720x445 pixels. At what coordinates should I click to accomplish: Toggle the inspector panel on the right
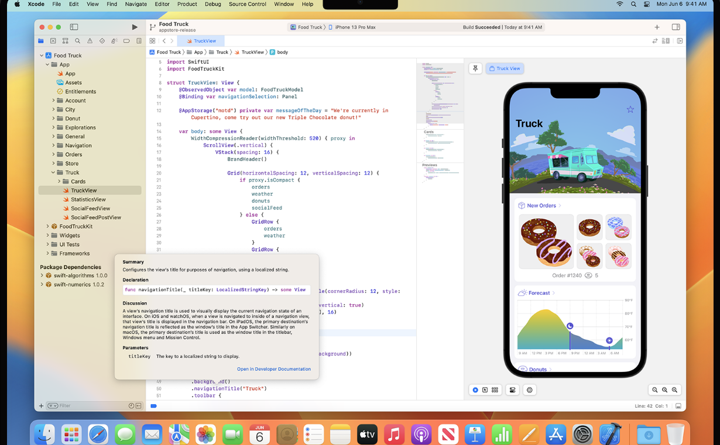pos(676,27)
